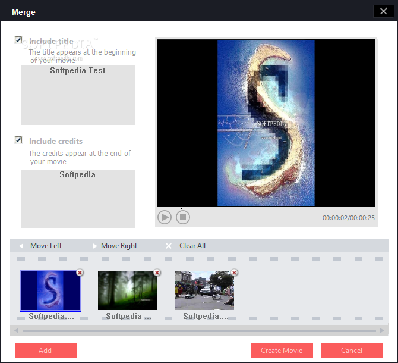Edit the title text box with Softpedia Test

click(78, 95)
